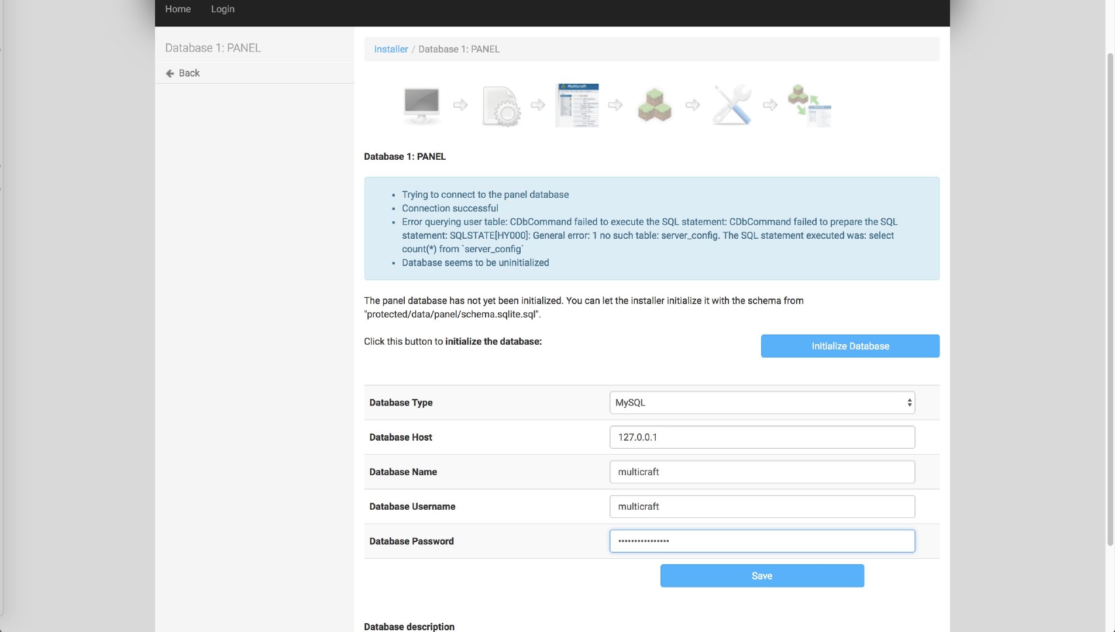
Task: Click the wrench and screwdriver step icon
Action: tap(732, 105)
